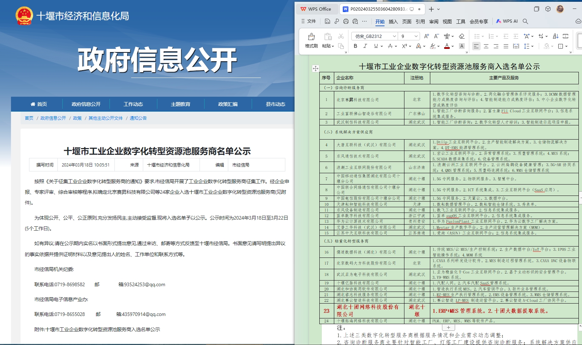Screen dimensions: 582x345
Task: Click the distributed alignment icon
Action: (516, 46)
